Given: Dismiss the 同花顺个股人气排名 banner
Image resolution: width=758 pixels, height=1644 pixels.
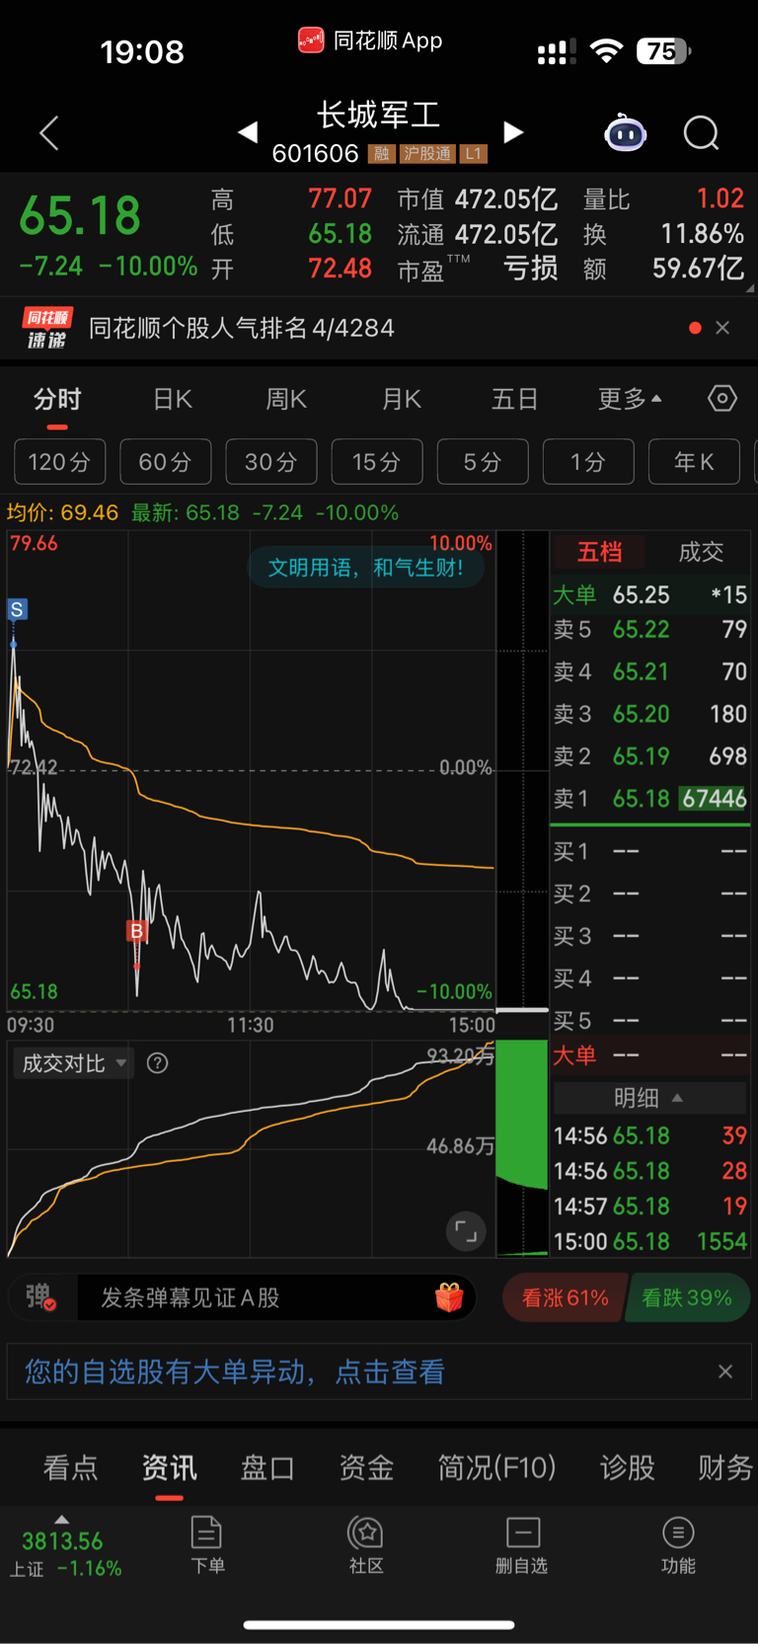Looking at the screenshot, I should coord(722,328).
